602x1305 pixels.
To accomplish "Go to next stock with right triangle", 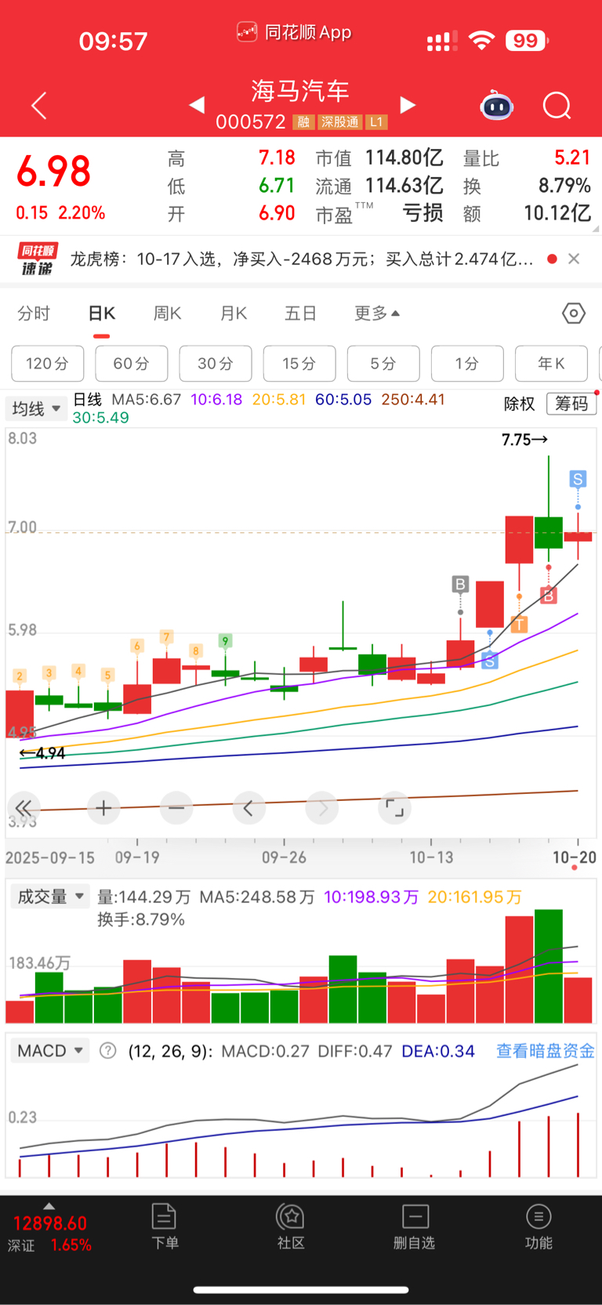I will (x=407, y=105).
